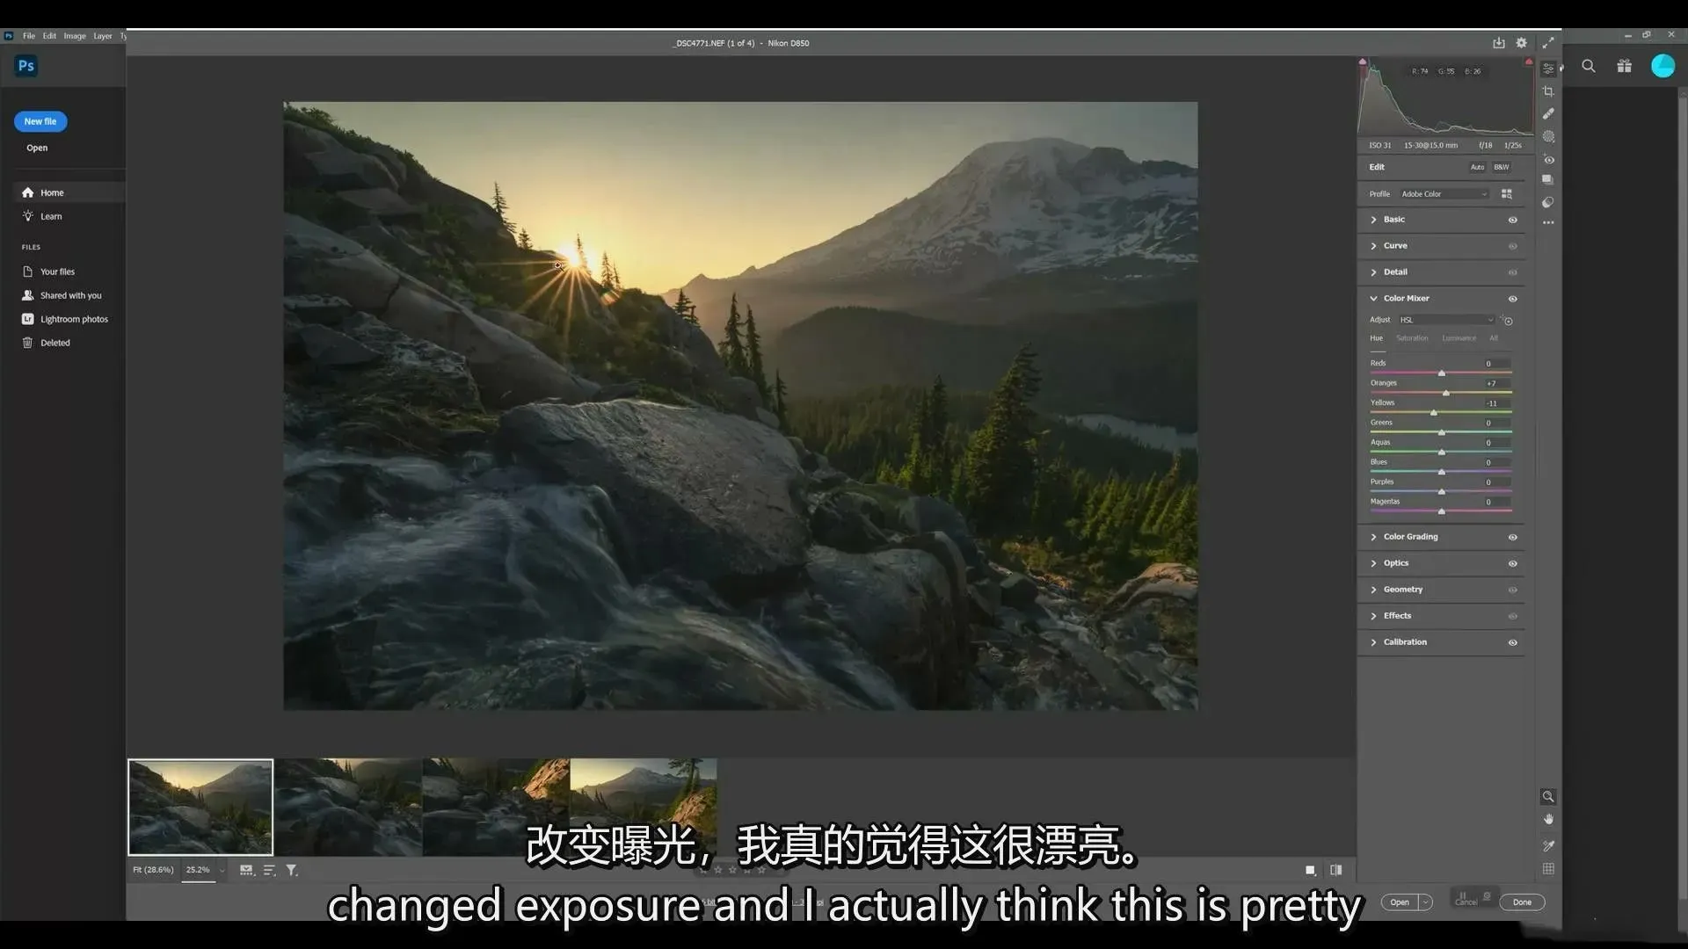Toggle Color Mixer panel eye icon
The height and width of the screenshot is (949, 1688).
1513,299
